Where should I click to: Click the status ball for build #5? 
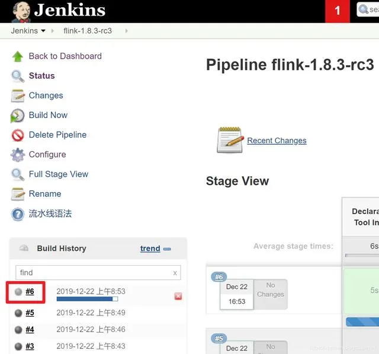tap(18, 313)
